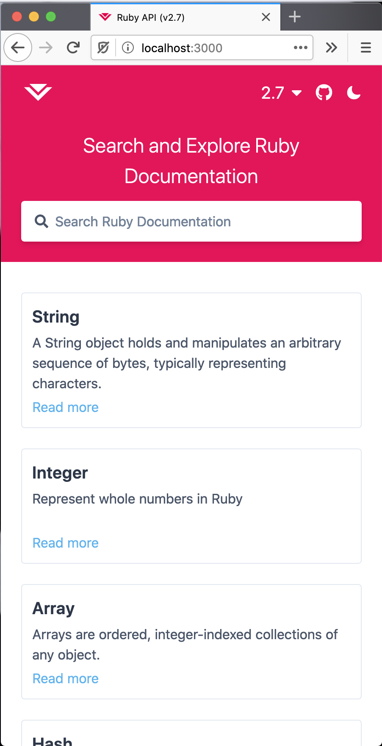Click the Ruby API logo in header
This screenshot has width=382, height=746.
tap(38, 92)
